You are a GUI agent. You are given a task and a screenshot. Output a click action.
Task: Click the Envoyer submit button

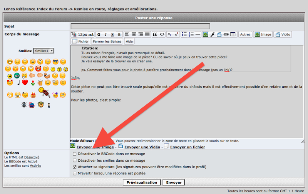[x=174, y=182]
